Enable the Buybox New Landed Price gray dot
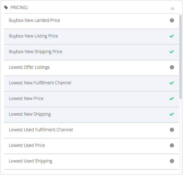 pos(172,20)
